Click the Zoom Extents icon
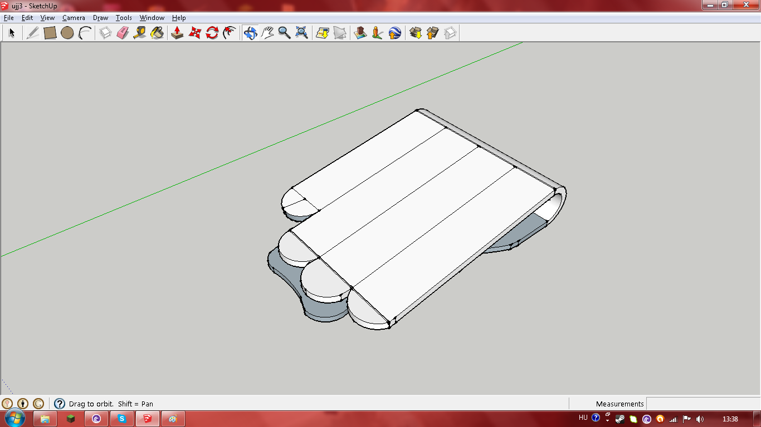 point(302,33)
